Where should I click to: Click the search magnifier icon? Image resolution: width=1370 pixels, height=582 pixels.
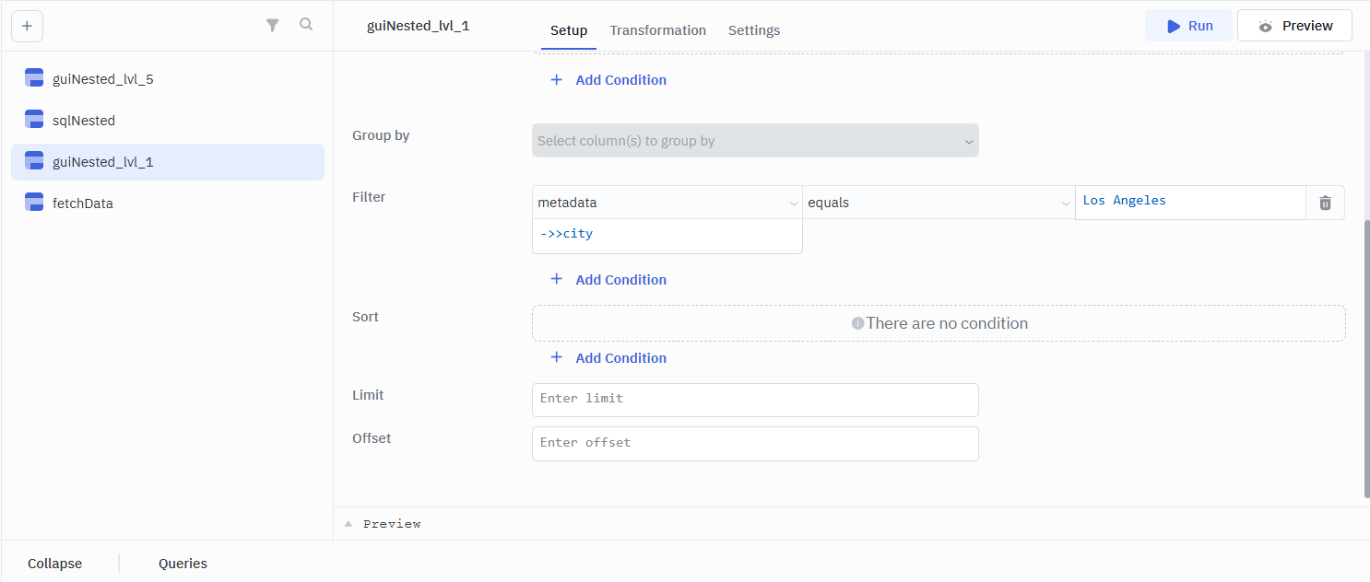[x=306, y=25]
